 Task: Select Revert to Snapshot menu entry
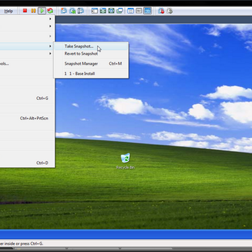click(x=81, y=54)
